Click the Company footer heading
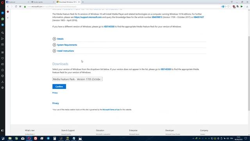250x141 pixels. pyautogui.click(x=204, y=130)
